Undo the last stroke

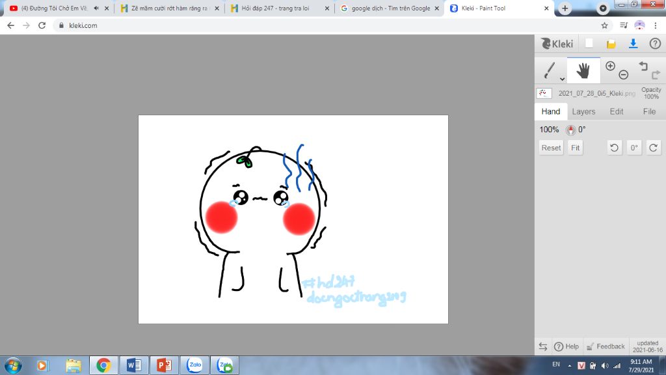click(x=643, y=66)
